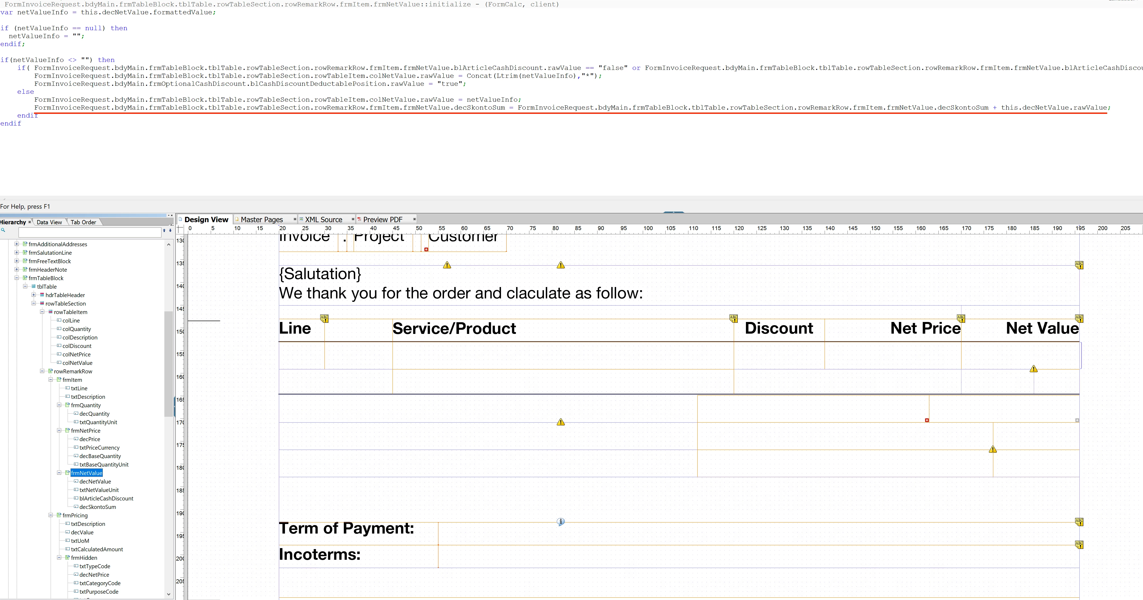
Task: Click the info icon above Term of Payment
Action: pos(561,522)
